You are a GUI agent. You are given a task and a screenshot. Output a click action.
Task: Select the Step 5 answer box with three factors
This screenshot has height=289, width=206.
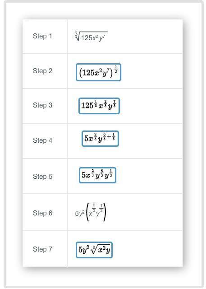(97, 175)
